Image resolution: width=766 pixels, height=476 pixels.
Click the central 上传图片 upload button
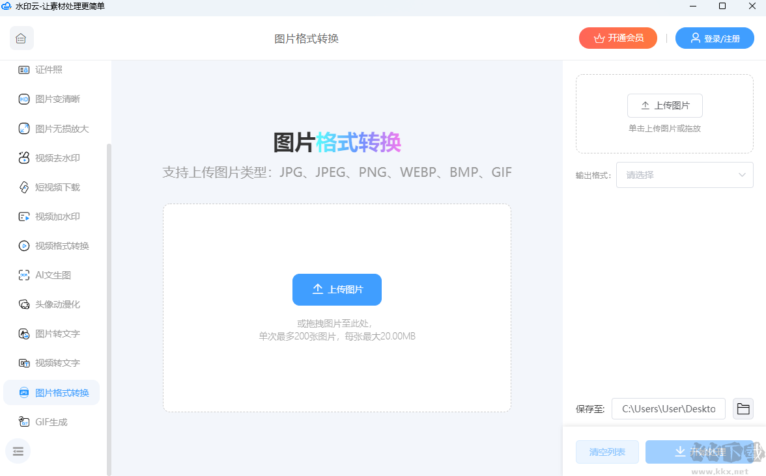click(337, 289)
